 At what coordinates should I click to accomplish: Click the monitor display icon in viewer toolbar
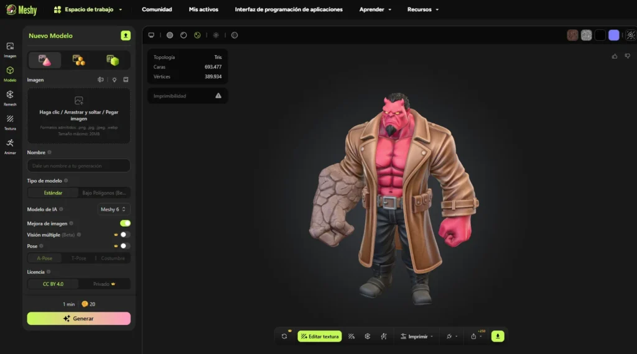(x=151, y=35)
